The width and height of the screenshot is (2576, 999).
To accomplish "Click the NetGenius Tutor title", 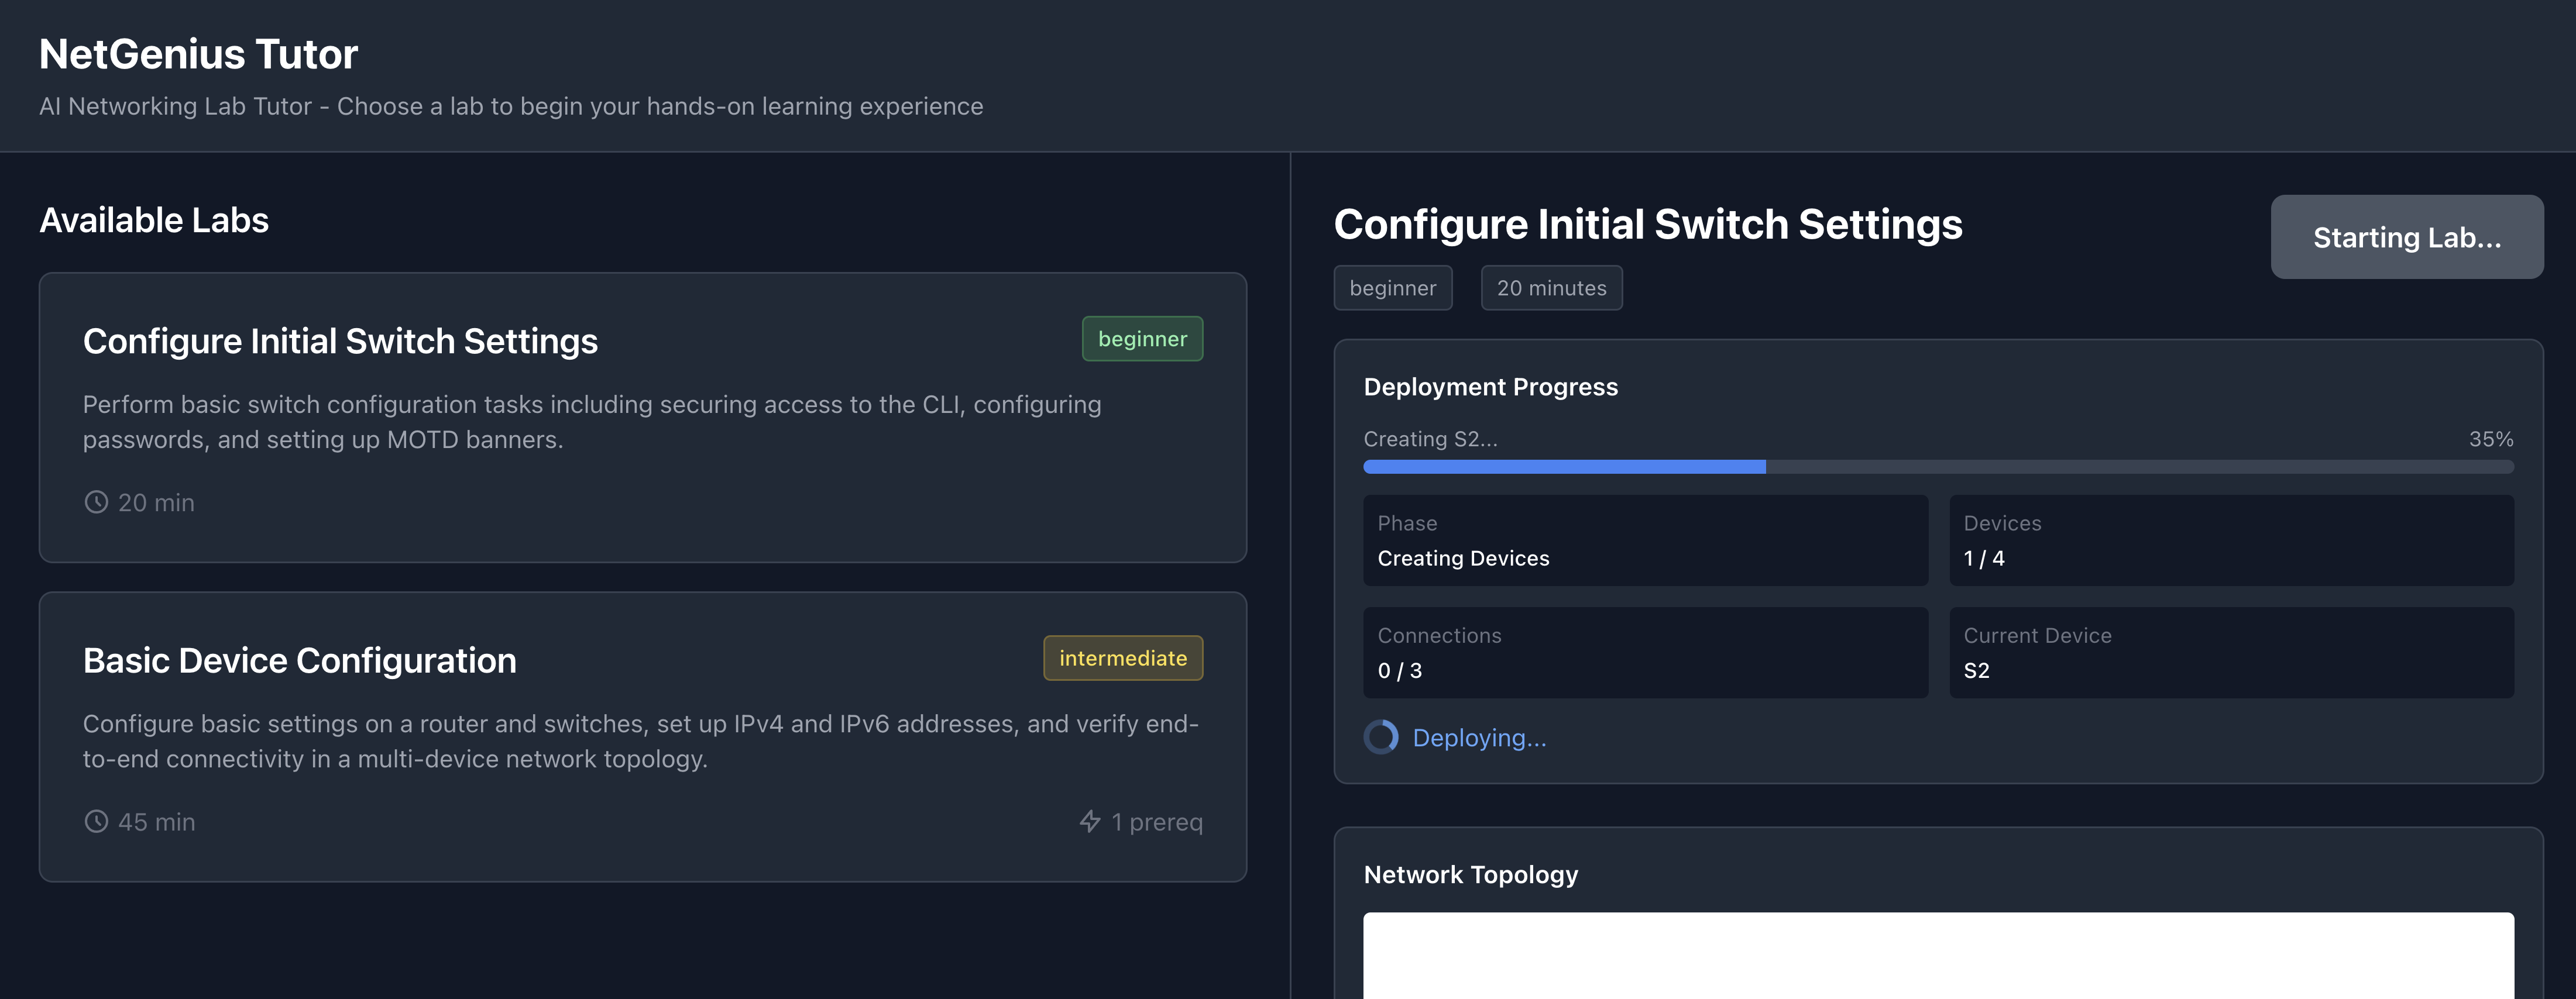I will (x=198, y=54).
